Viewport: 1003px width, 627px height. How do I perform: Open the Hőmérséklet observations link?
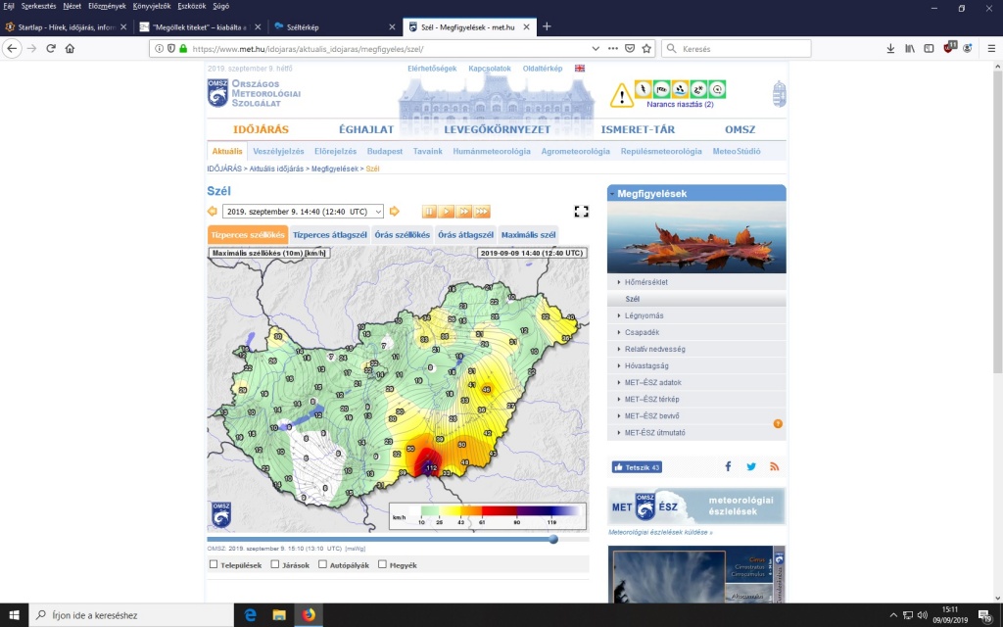[645, 282]
